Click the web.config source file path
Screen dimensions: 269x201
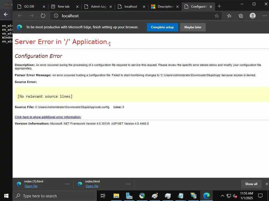pos(72,107)
